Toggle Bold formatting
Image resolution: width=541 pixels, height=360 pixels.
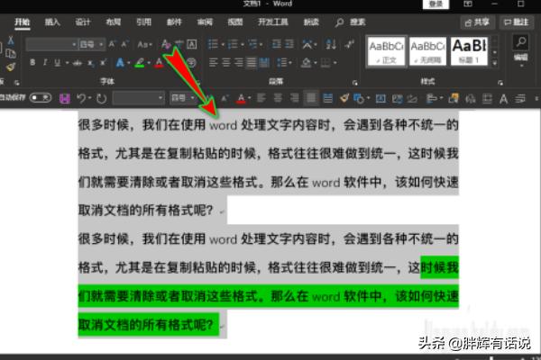(x=32, y=63)
